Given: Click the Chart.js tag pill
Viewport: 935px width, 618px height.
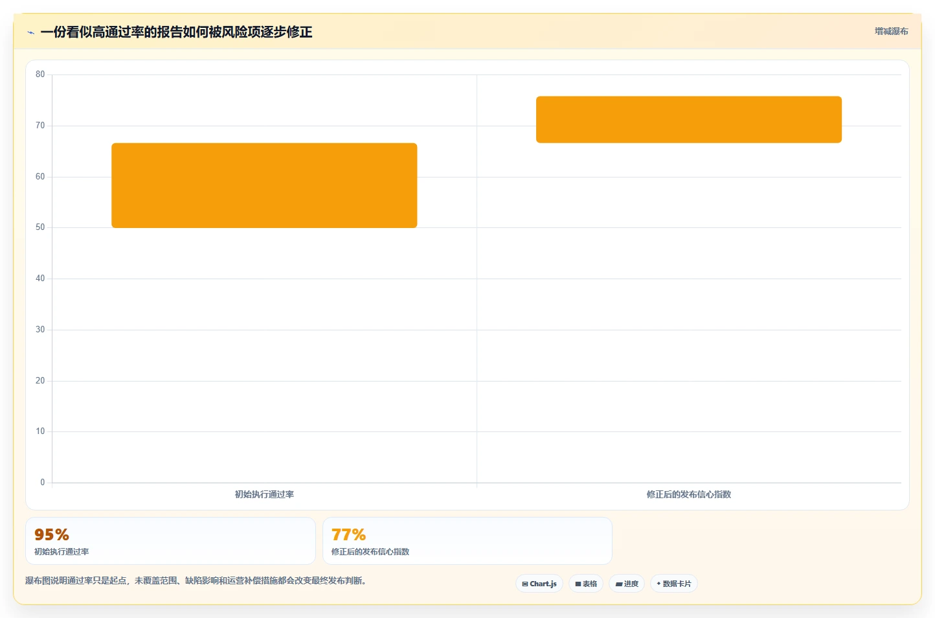Looking at the screenshot, I should coord(539,584).
